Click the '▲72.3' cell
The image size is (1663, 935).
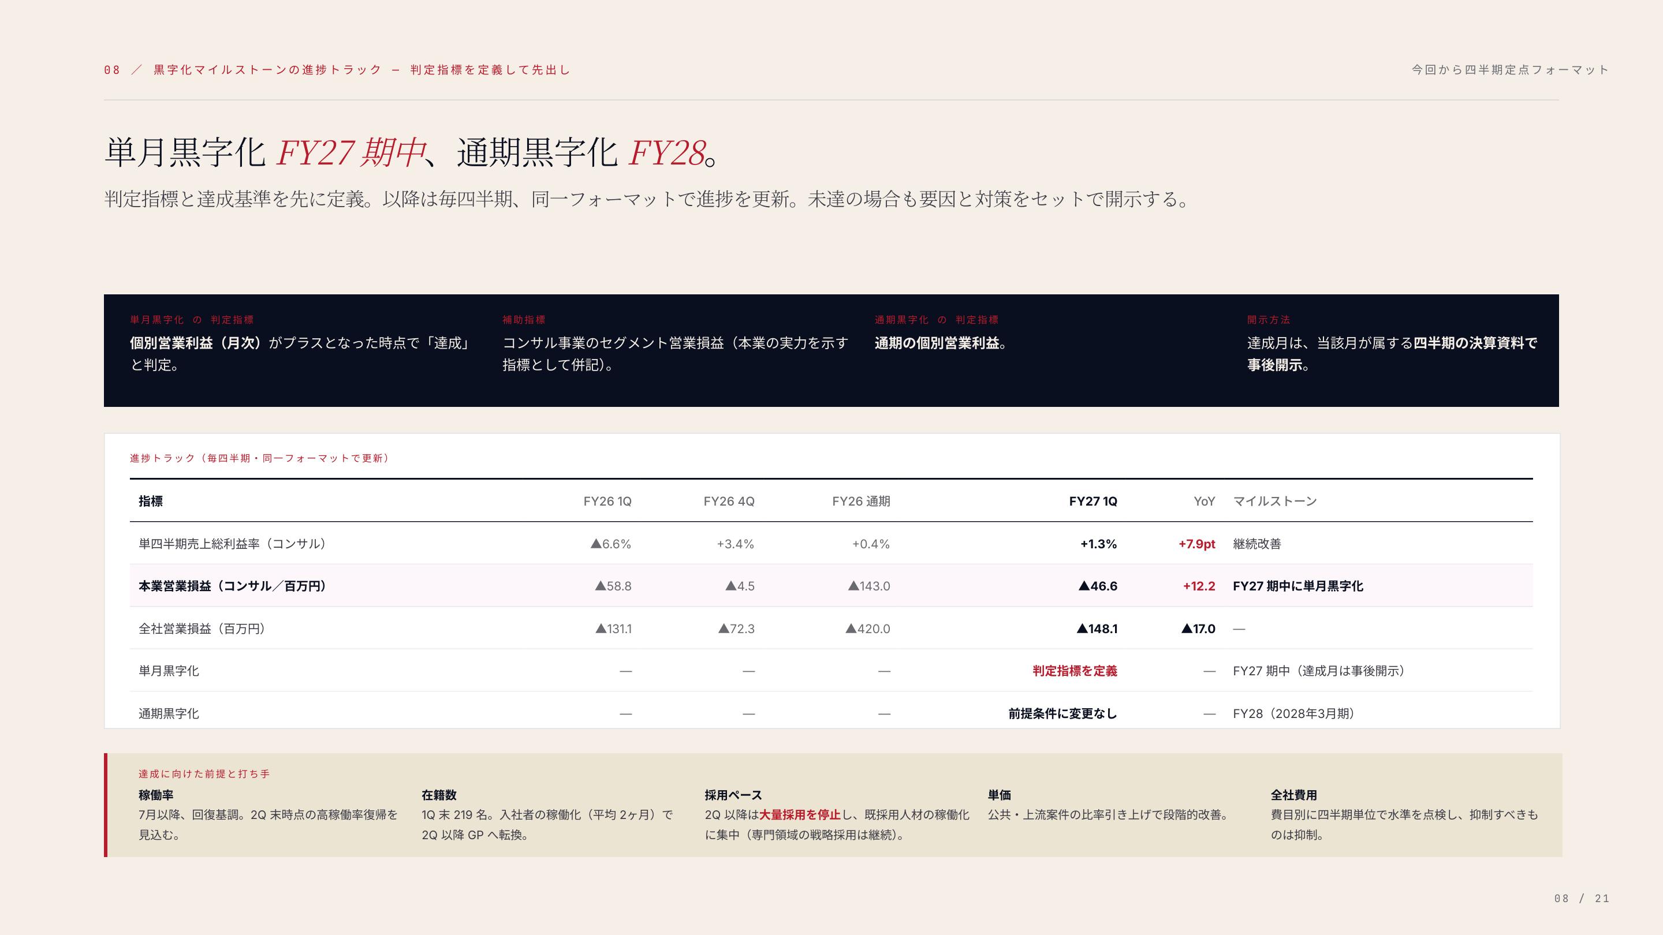(x=737, y=629)
